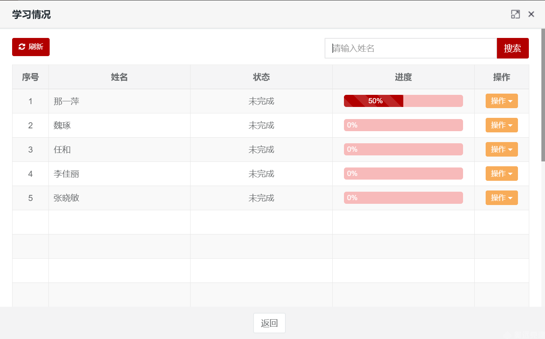Click the 序号 column header
This screenshot has height=339, width=545.
click(x=30, y=77)
